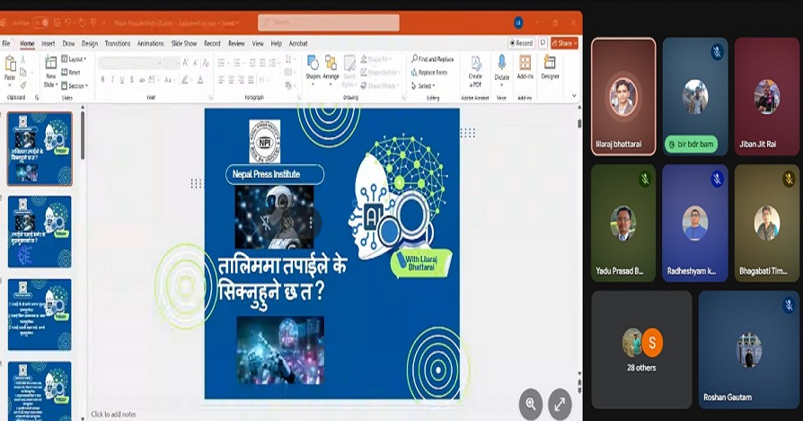Click zoom magnifier on shared screen

click(x=531, y=404)
